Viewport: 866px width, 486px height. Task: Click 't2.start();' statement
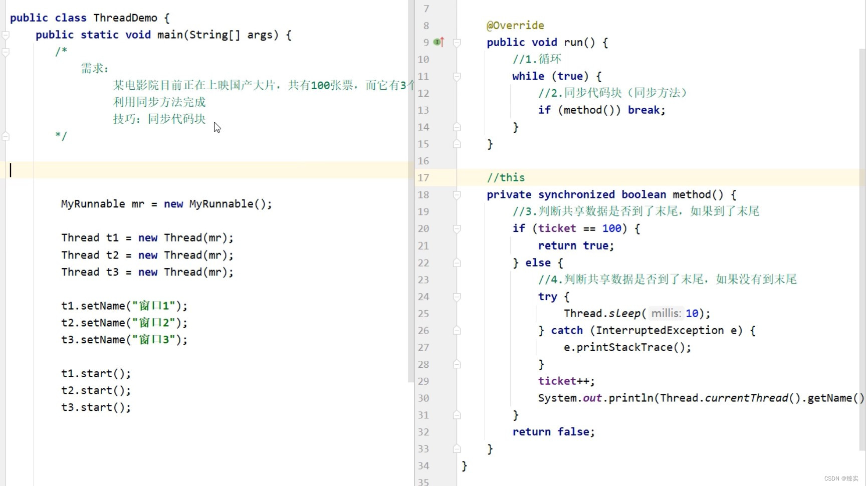coord(96,391)
